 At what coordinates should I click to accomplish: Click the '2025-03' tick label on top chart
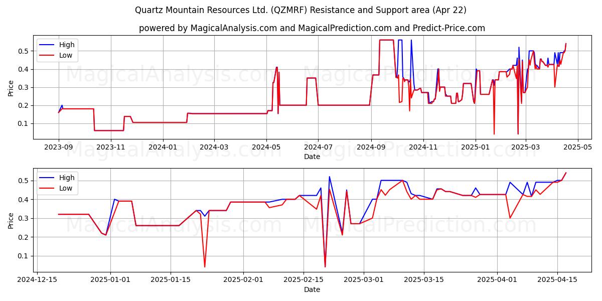[x=526, y=147]
